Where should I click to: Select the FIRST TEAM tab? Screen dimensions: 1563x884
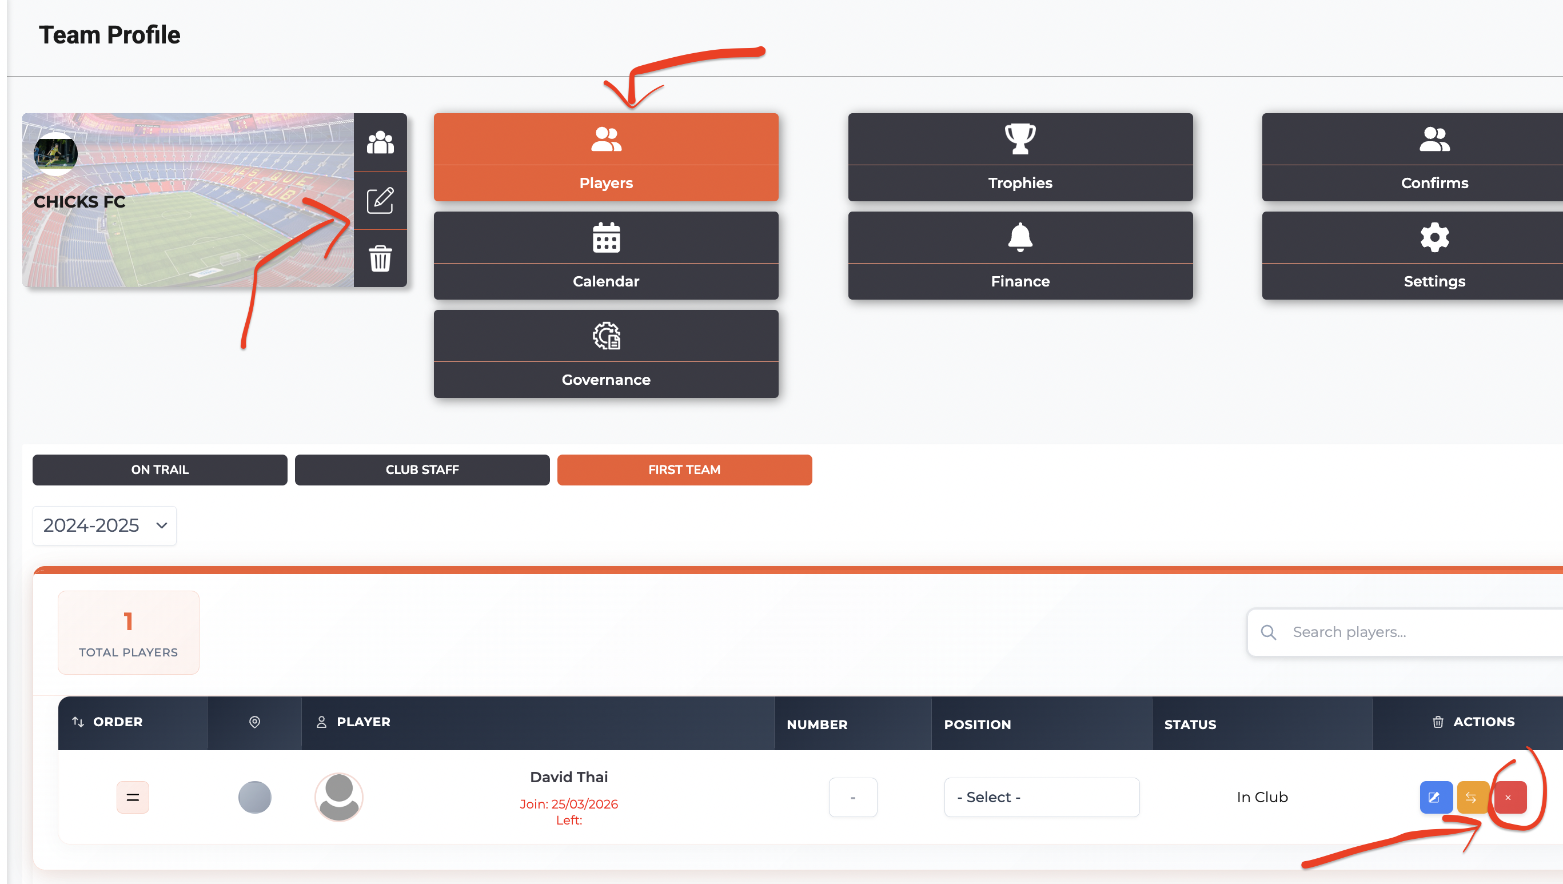coord(684,470)
